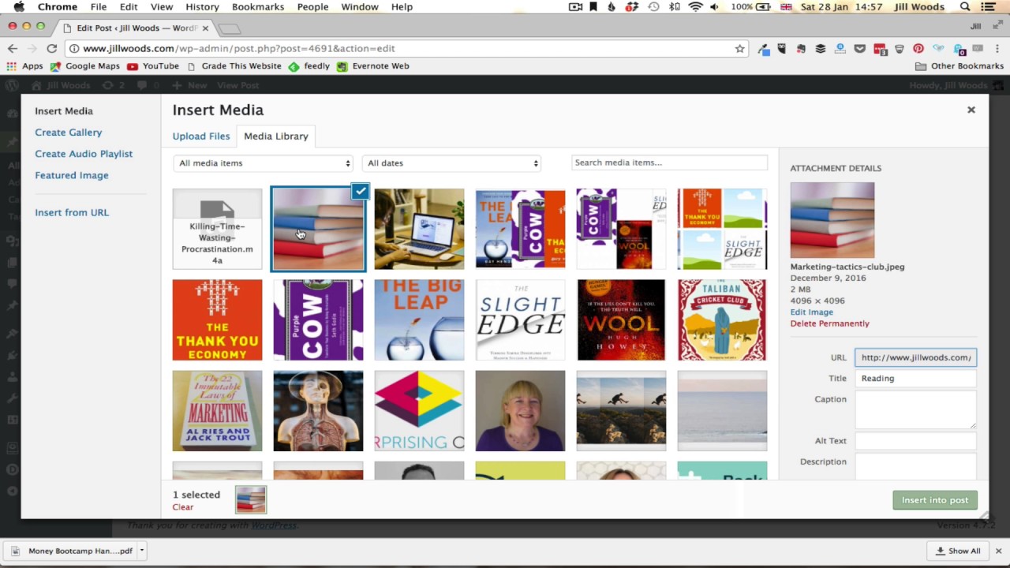Viewport: 1010px width, 568px height.
Task: Click the Bluetooth menu bar icon
Action: [x=674, y=7]
